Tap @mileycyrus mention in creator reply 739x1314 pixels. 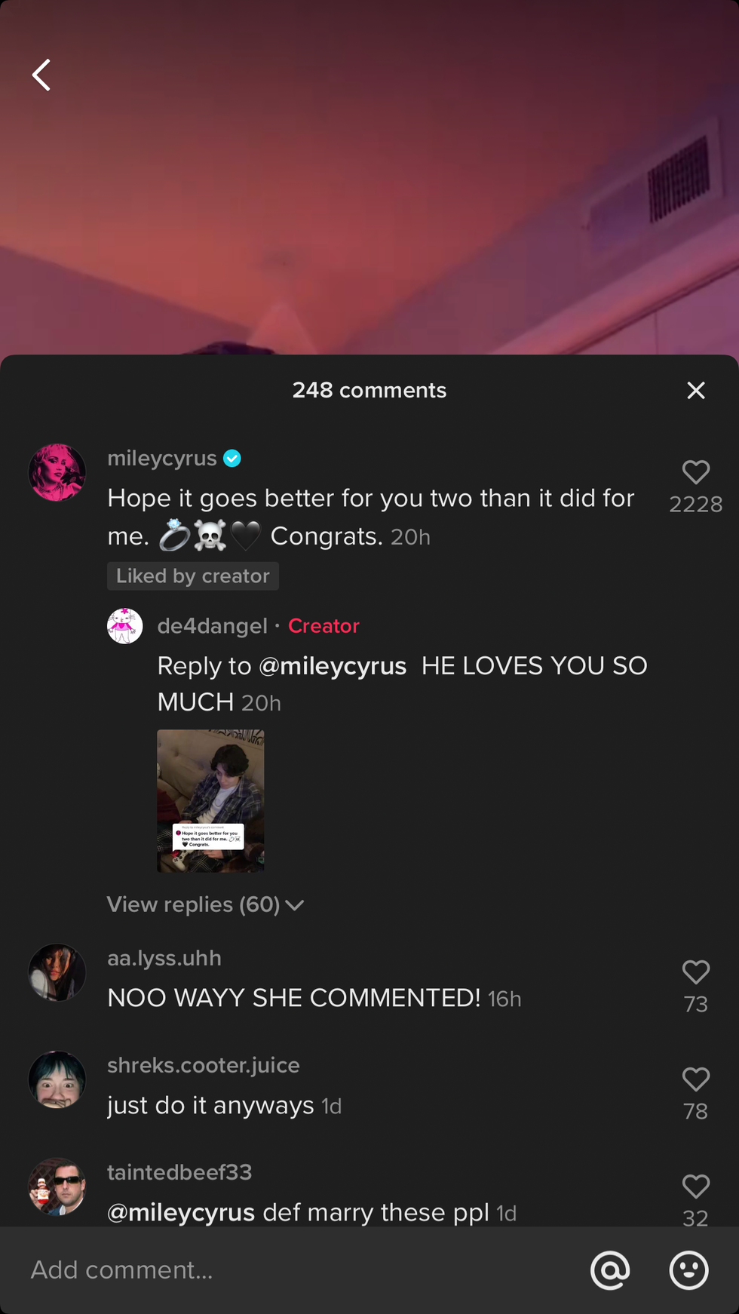333,666
